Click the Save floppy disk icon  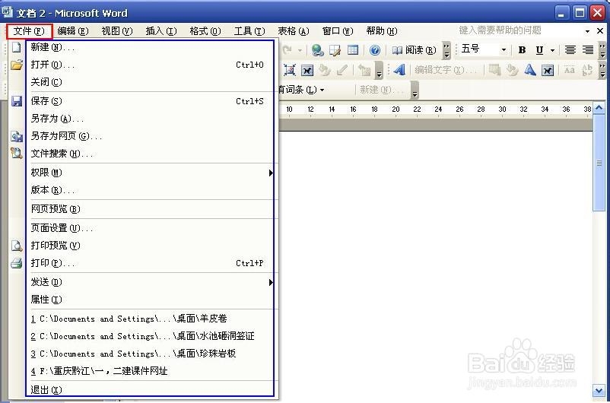coord(16,101)
